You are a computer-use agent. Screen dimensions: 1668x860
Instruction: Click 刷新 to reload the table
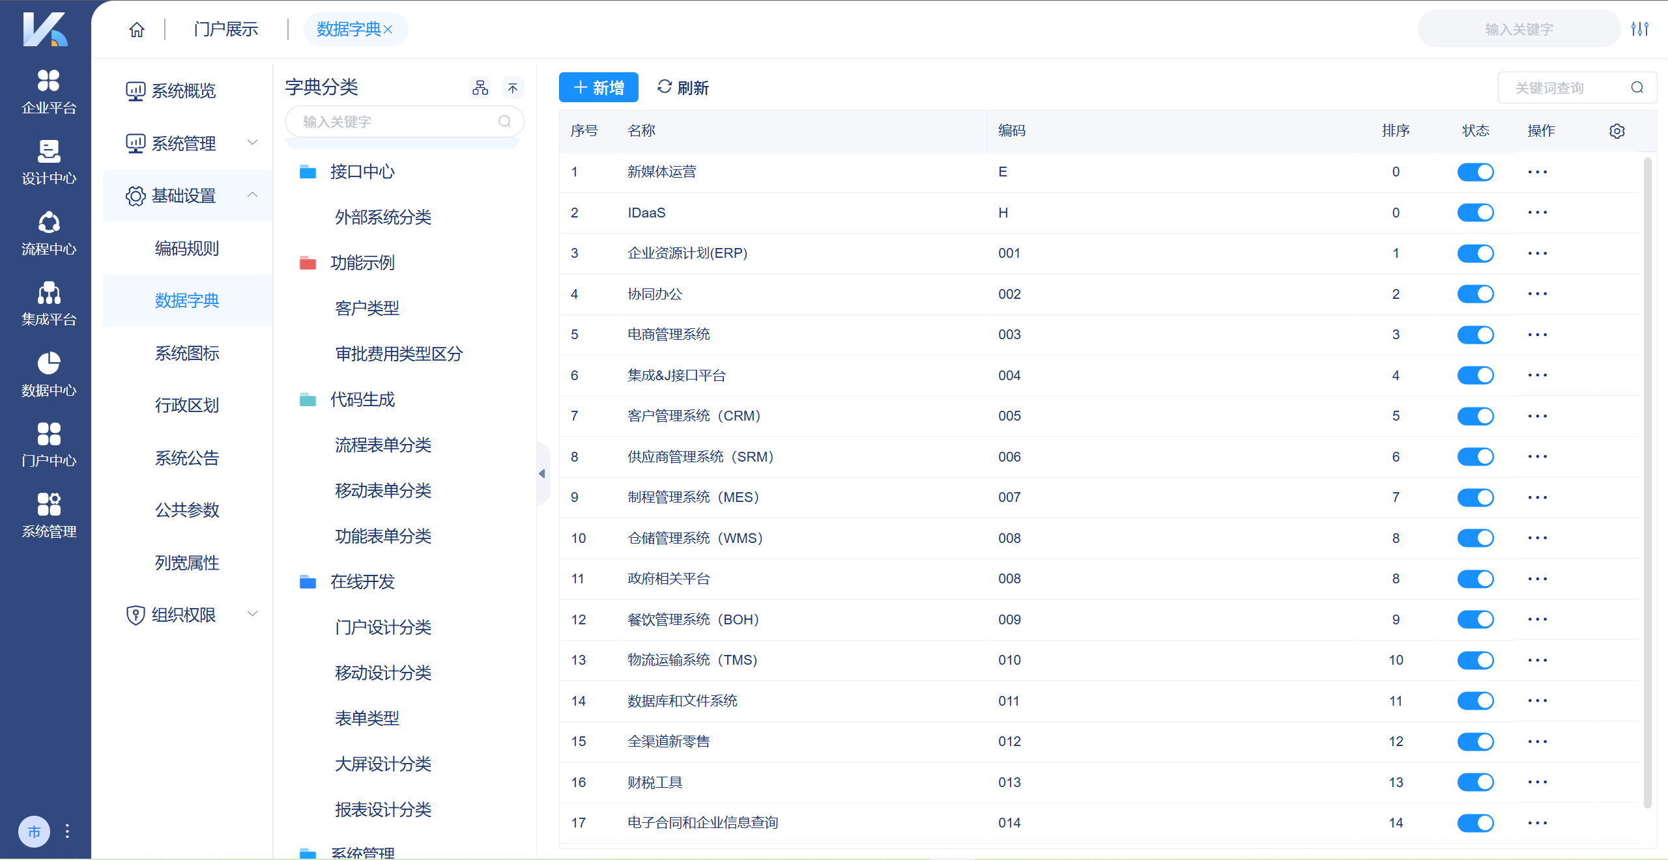point(682,87)
